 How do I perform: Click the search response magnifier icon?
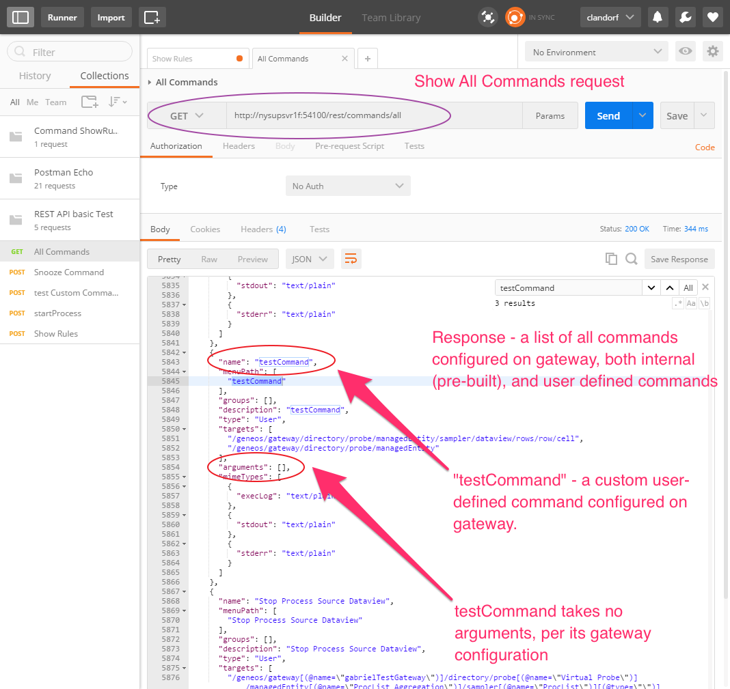click(632, 259)
